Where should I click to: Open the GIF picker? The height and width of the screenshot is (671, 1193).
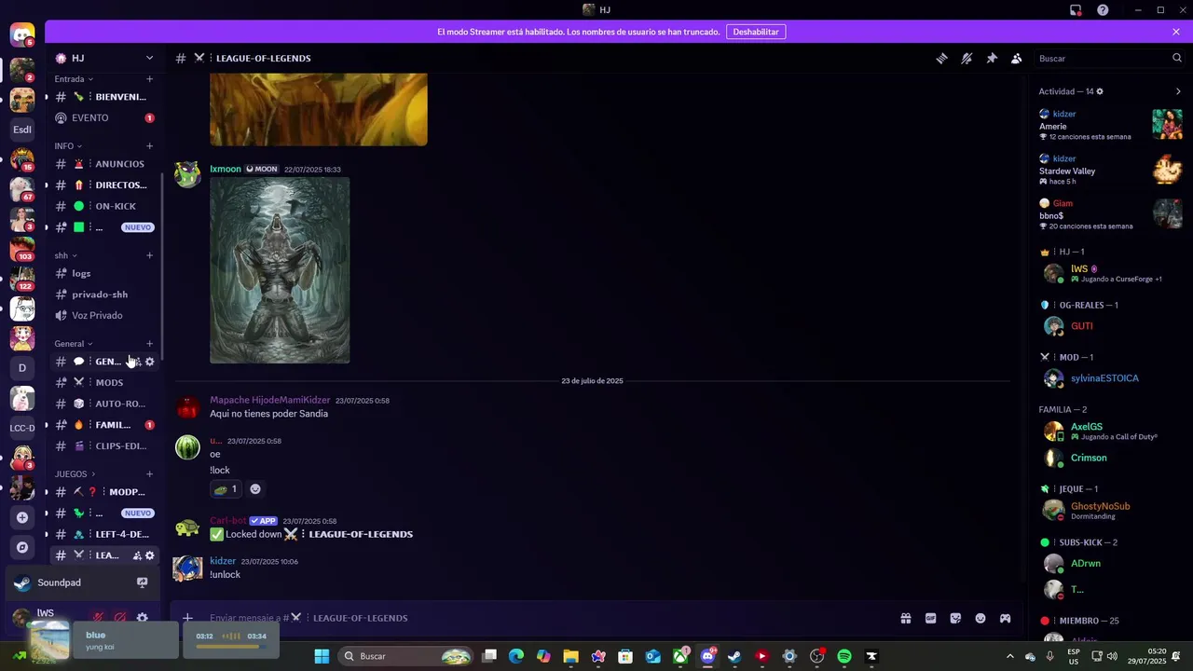point(930,618)
